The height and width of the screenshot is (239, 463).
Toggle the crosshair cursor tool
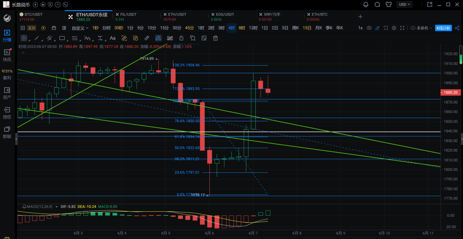tap(24, 38)
